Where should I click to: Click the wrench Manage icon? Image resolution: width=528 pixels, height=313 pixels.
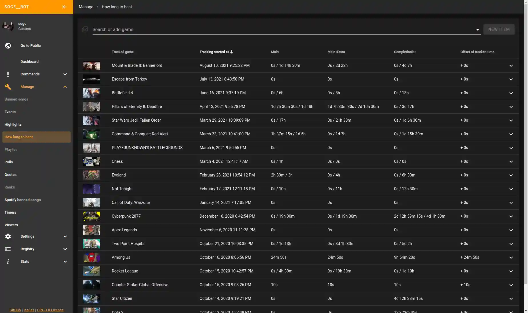tap(8, 87)
